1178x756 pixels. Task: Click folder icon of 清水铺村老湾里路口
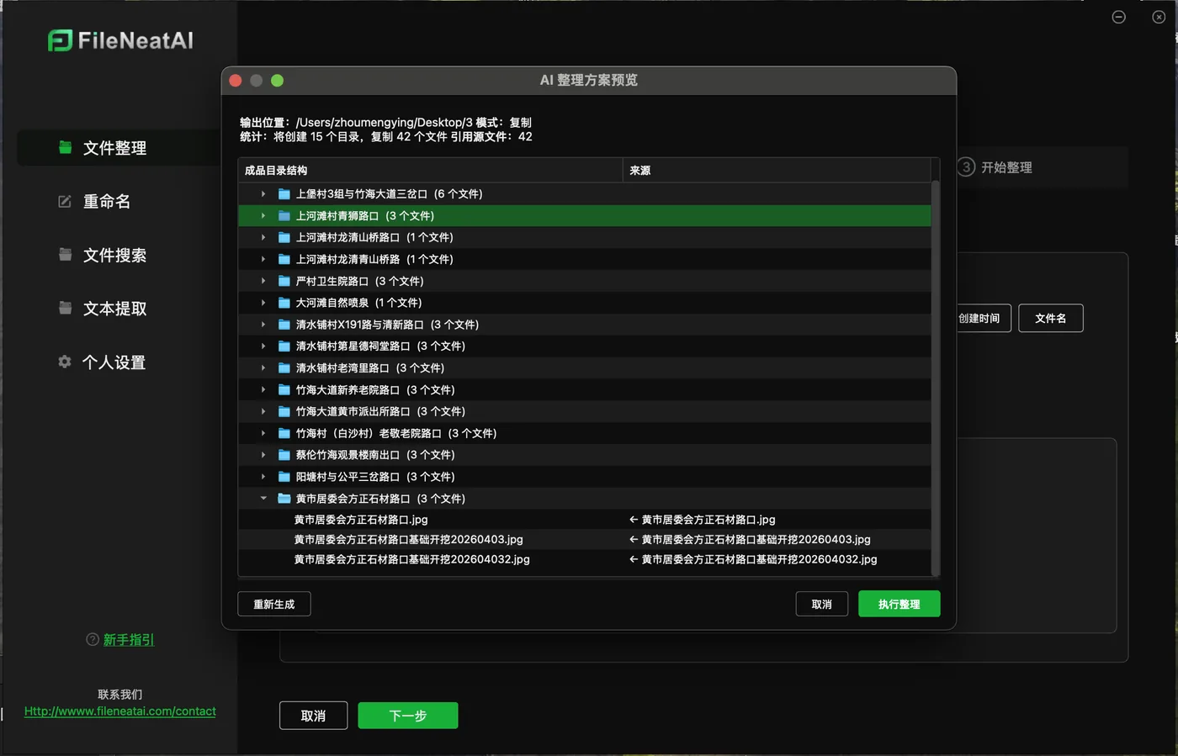point(284,368)
